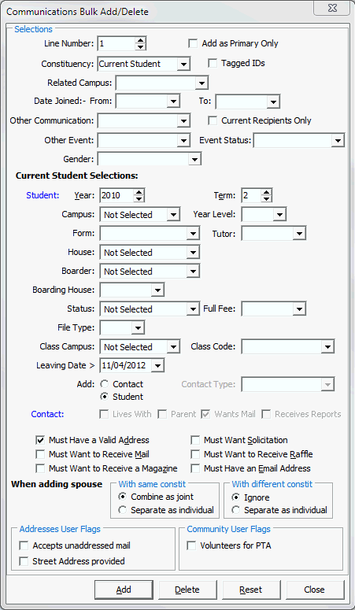Screen dimensions: 355x610
Task: Select the Contact radio button for Add
Action: point(105,384)
